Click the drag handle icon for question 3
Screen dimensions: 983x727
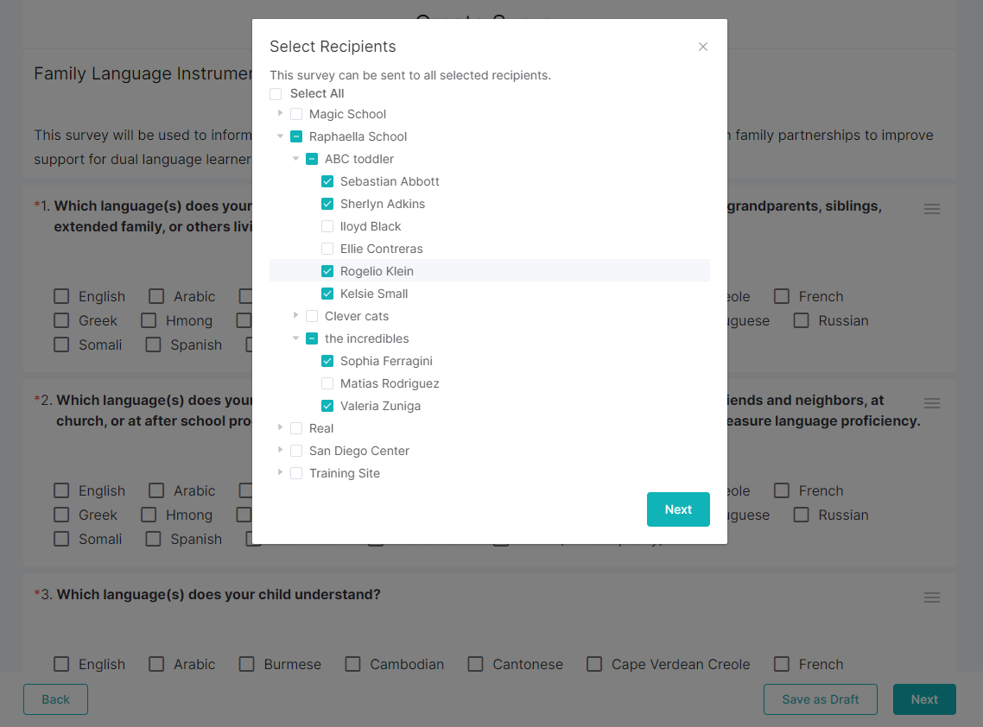(x=931, y=597)
